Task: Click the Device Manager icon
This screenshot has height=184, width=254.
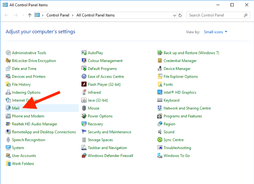Action: point(160,69)
